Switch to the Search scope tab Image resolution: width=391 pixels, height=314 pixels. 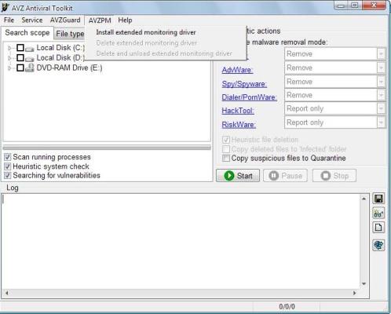click(x=27, y=33)
